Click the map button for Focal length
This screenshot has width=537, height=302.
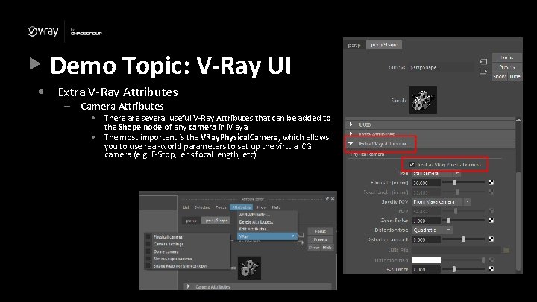click(x=491, y=192)
